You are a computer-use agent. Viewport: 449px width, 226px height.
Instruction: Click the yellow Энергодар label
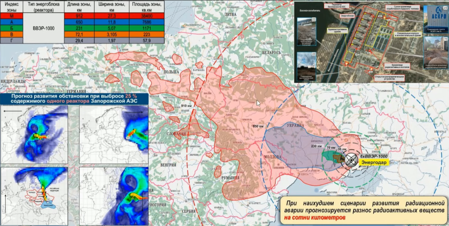click(374, 163)
